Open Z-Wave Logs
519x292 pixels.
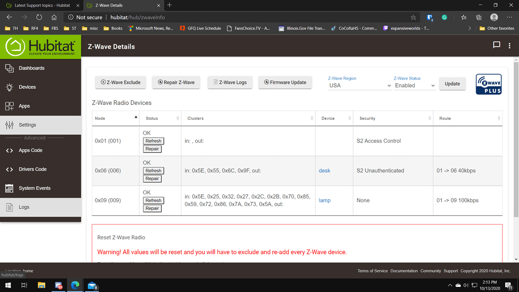(230, 83)
